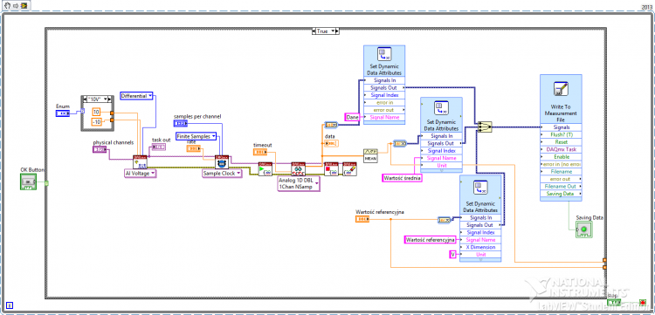The image size is (655, 315).
Task: Select the DAQmx Create Channel VI icon
Action: (140, 162)
